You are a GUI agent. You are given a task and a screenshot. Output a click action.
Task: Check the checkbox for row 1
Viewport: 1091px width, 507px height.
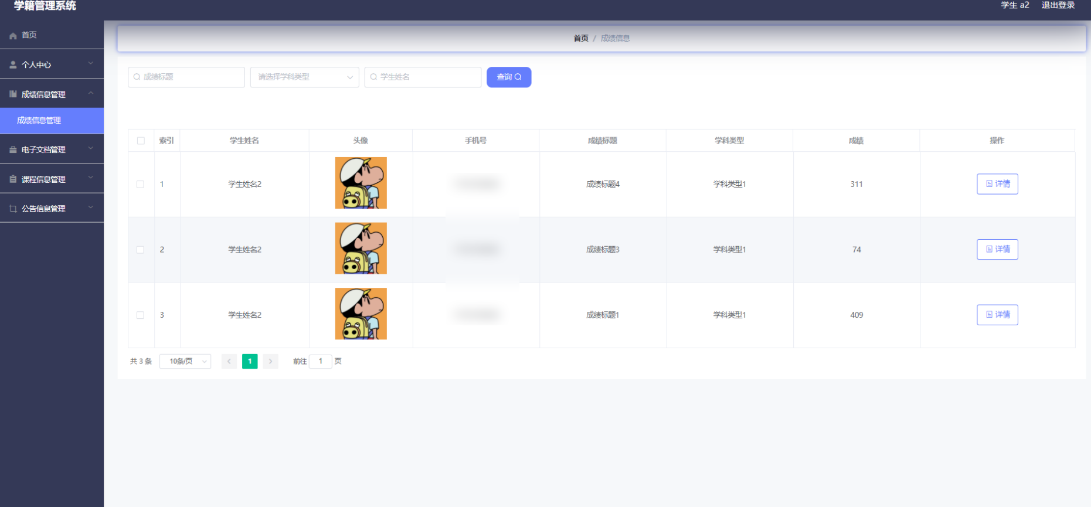[x=140, y=184]
